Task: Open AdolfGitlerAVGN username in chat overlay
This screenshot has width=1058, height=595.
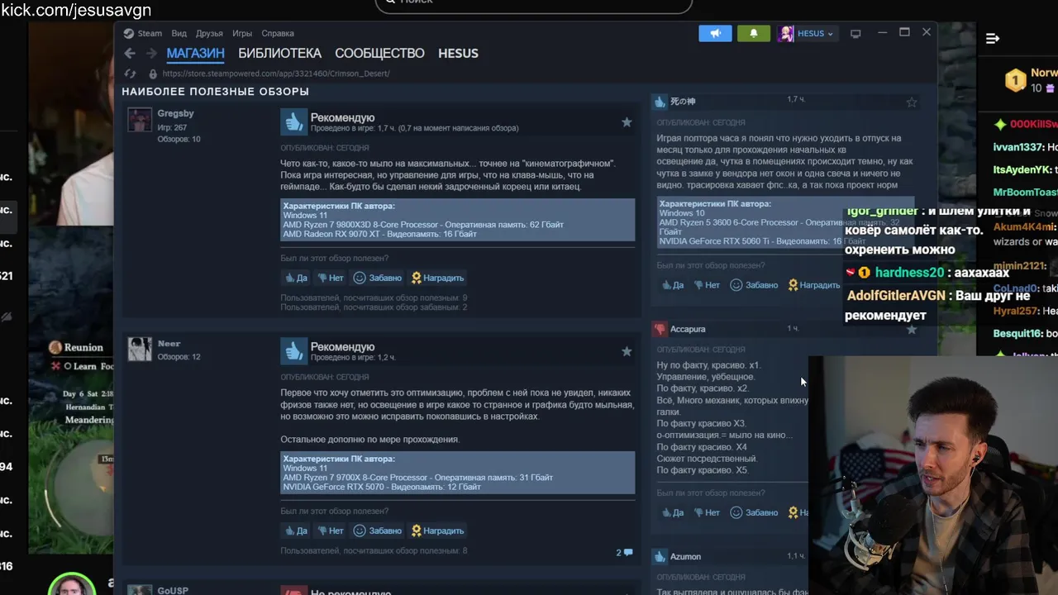Action: [x=897, y=296]
